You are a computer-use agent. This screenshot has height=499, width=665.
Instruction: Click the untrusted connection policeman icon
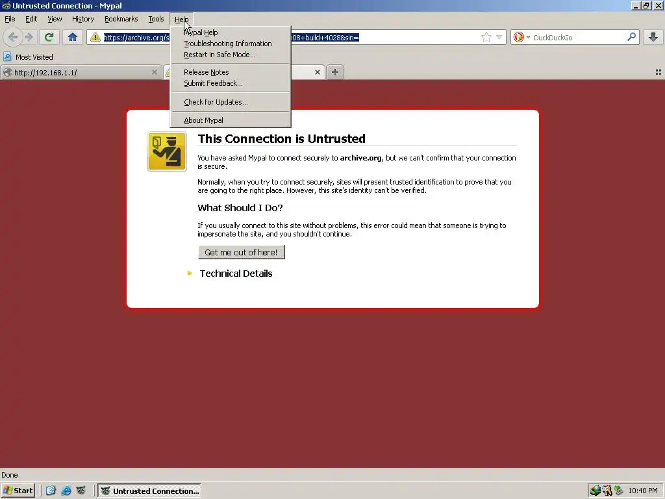pos(167,151)
